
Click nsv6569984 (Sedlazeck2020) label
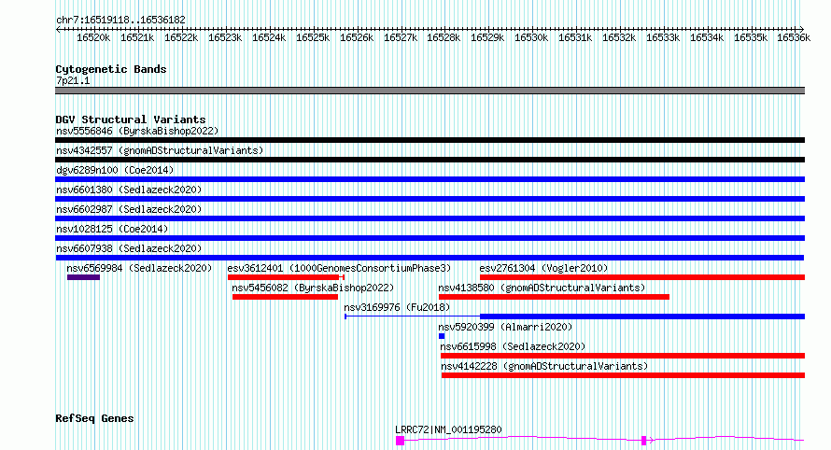click(139, 268)
